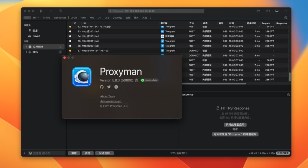Toggle the bottom panel layout icon

click(x=277, y=11)
